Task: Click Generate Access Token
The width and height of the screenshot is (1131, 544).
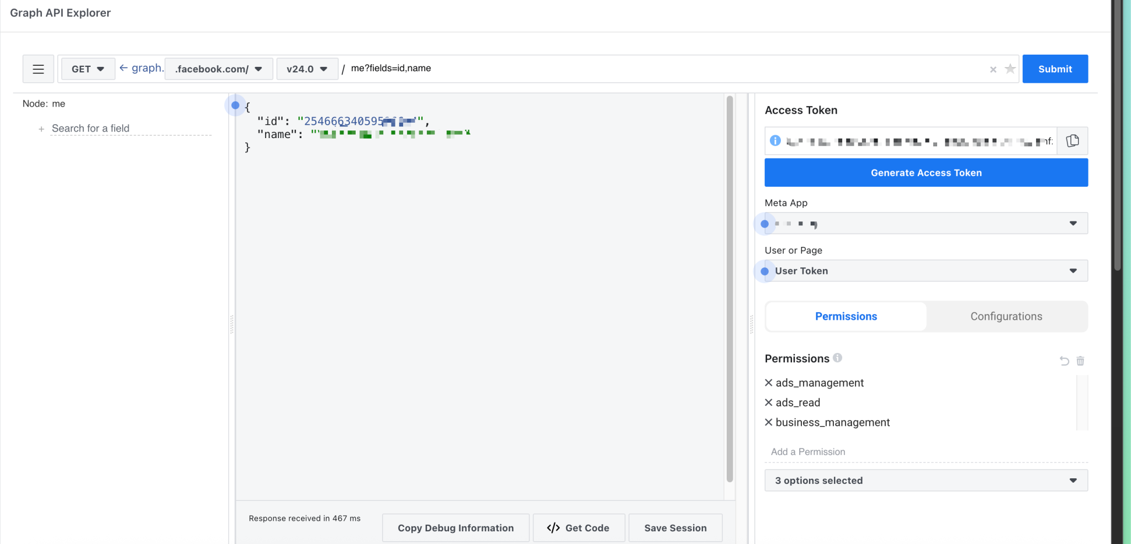Action: [x=925, y=172]
